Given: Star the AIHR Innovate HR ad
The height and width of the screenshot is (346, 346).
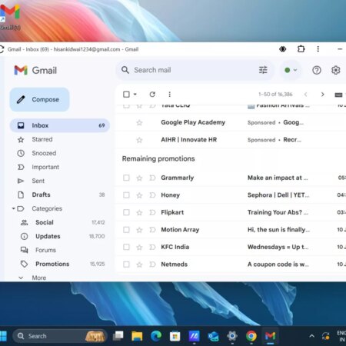Looking at the screenshot, I should [x=139, y=140].
